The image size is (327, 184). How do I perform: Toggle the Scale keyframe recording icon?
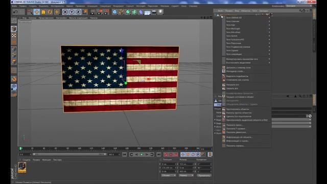pyautogui.click(x=188, y=154)
